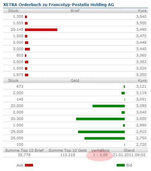Click the Geld column header
151x171 pixels.
tap(75, 80)
